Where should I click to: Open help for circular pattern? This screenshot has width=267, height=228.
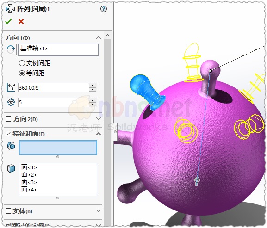coord(103,9)
